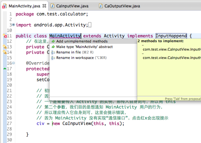
Task: Click the warning marker on line 14
Action: point(5,52)
